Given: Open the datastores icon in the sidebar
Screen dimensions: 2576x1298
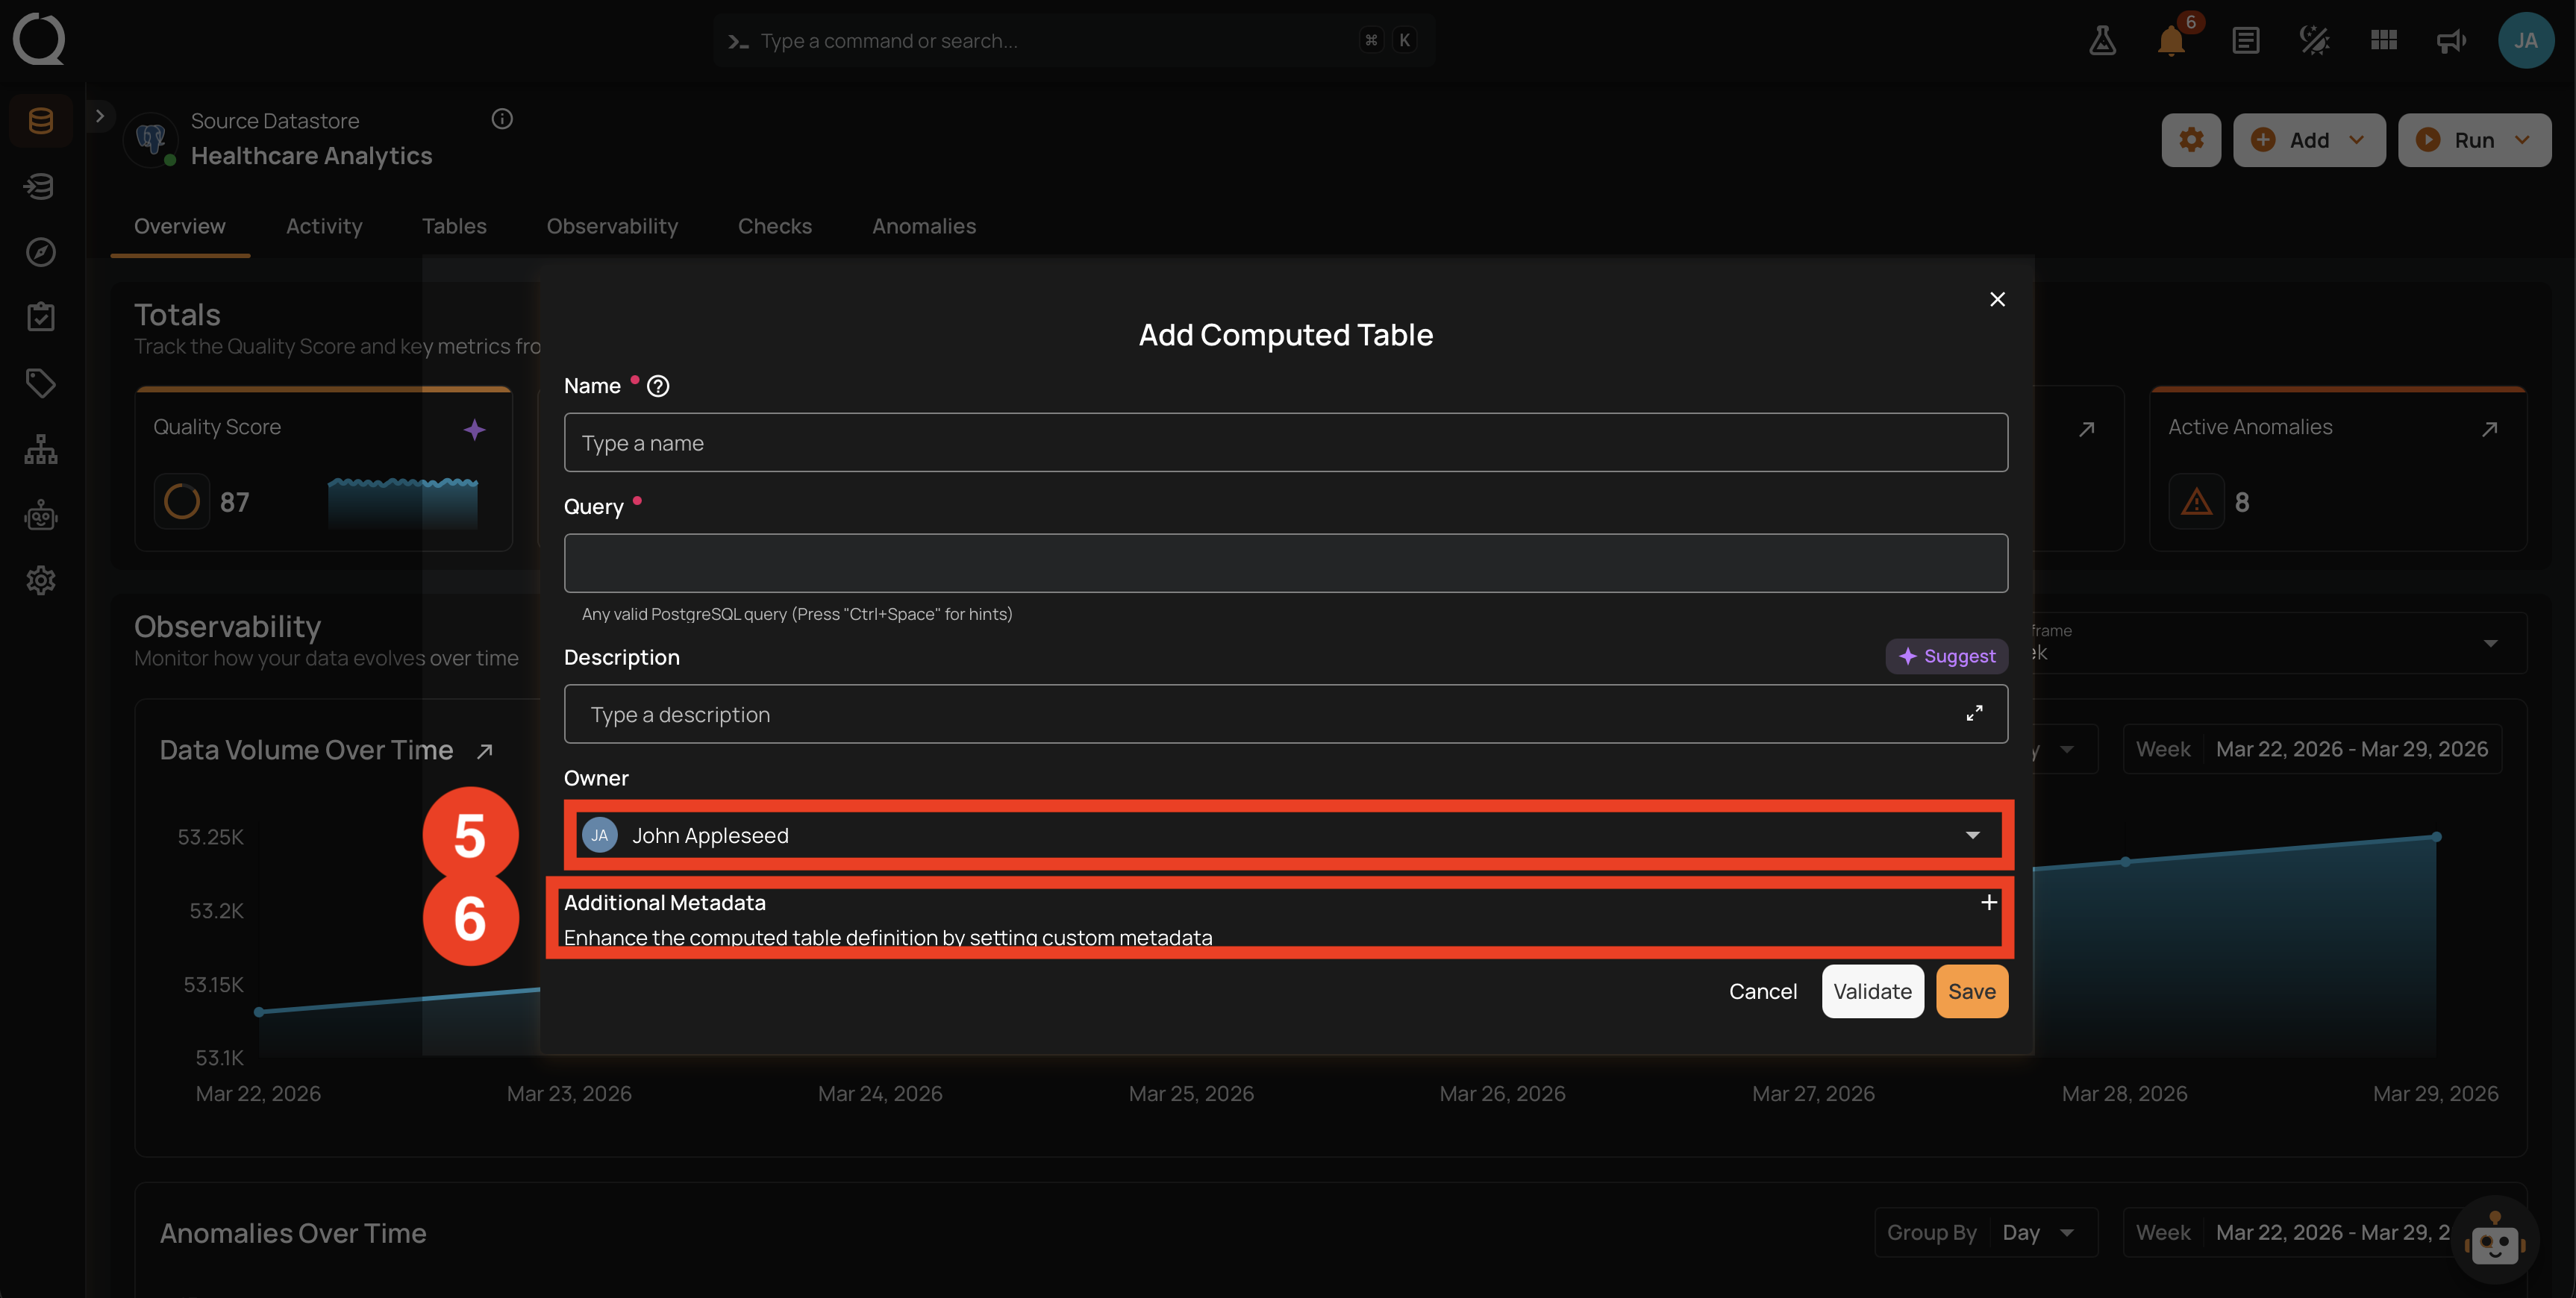Looking at the screenshot, I should point(40,121).
